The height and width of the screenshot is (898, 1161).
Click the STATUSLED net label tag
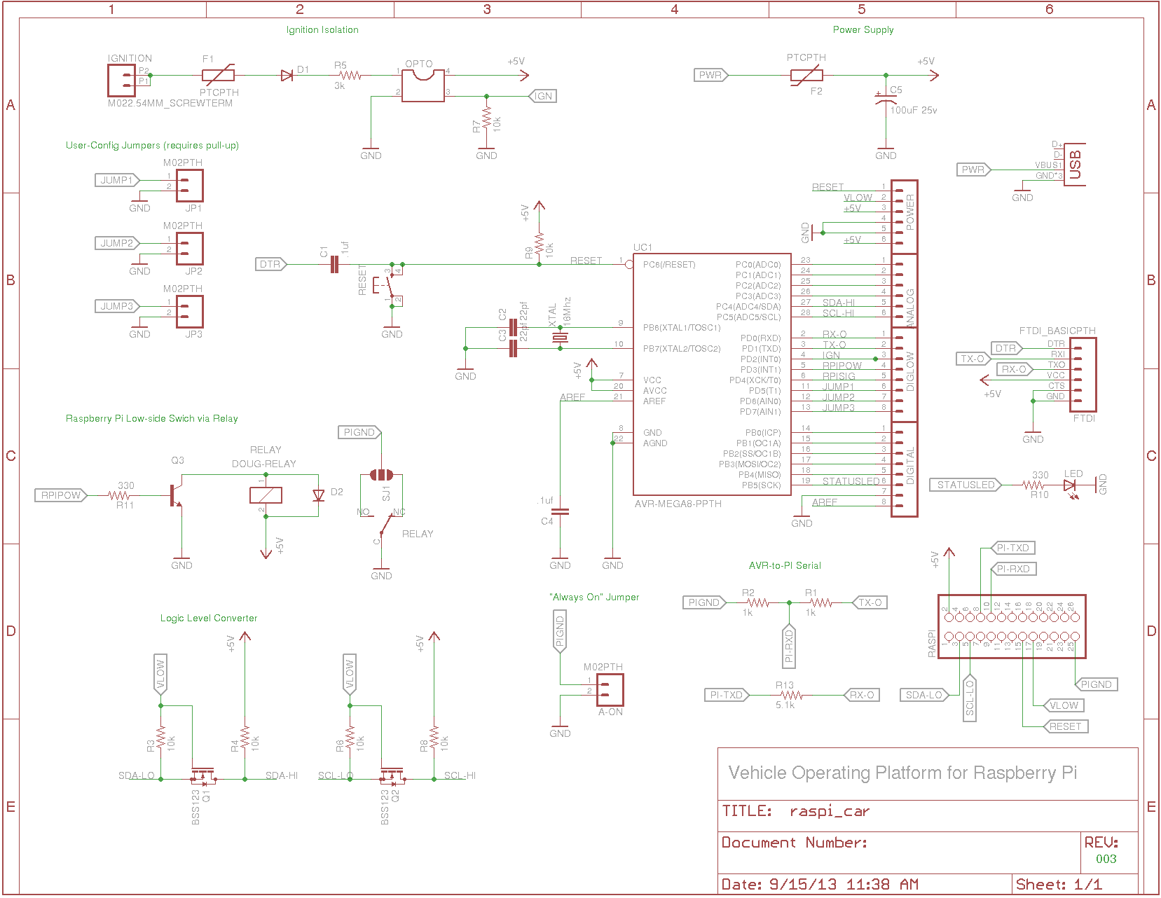966,485
